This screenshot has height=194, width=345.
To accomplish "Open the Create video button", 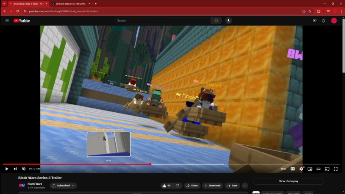I will point(314,21).
